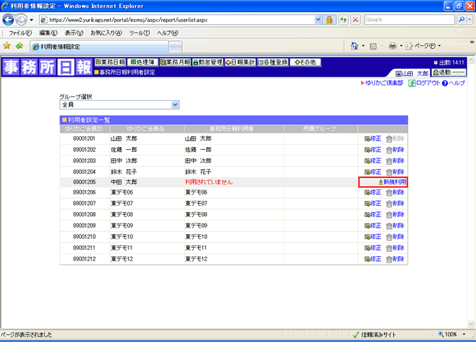Open the ヘルプ(H) menu
The height and width of the screenshot is (342, 476).
point(168,33)
